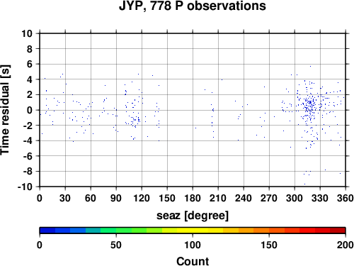This screenshot has height=266, width=354.
Task: Click the lowest outlier point near -9.7 seconds
Action: coord(304,184)
